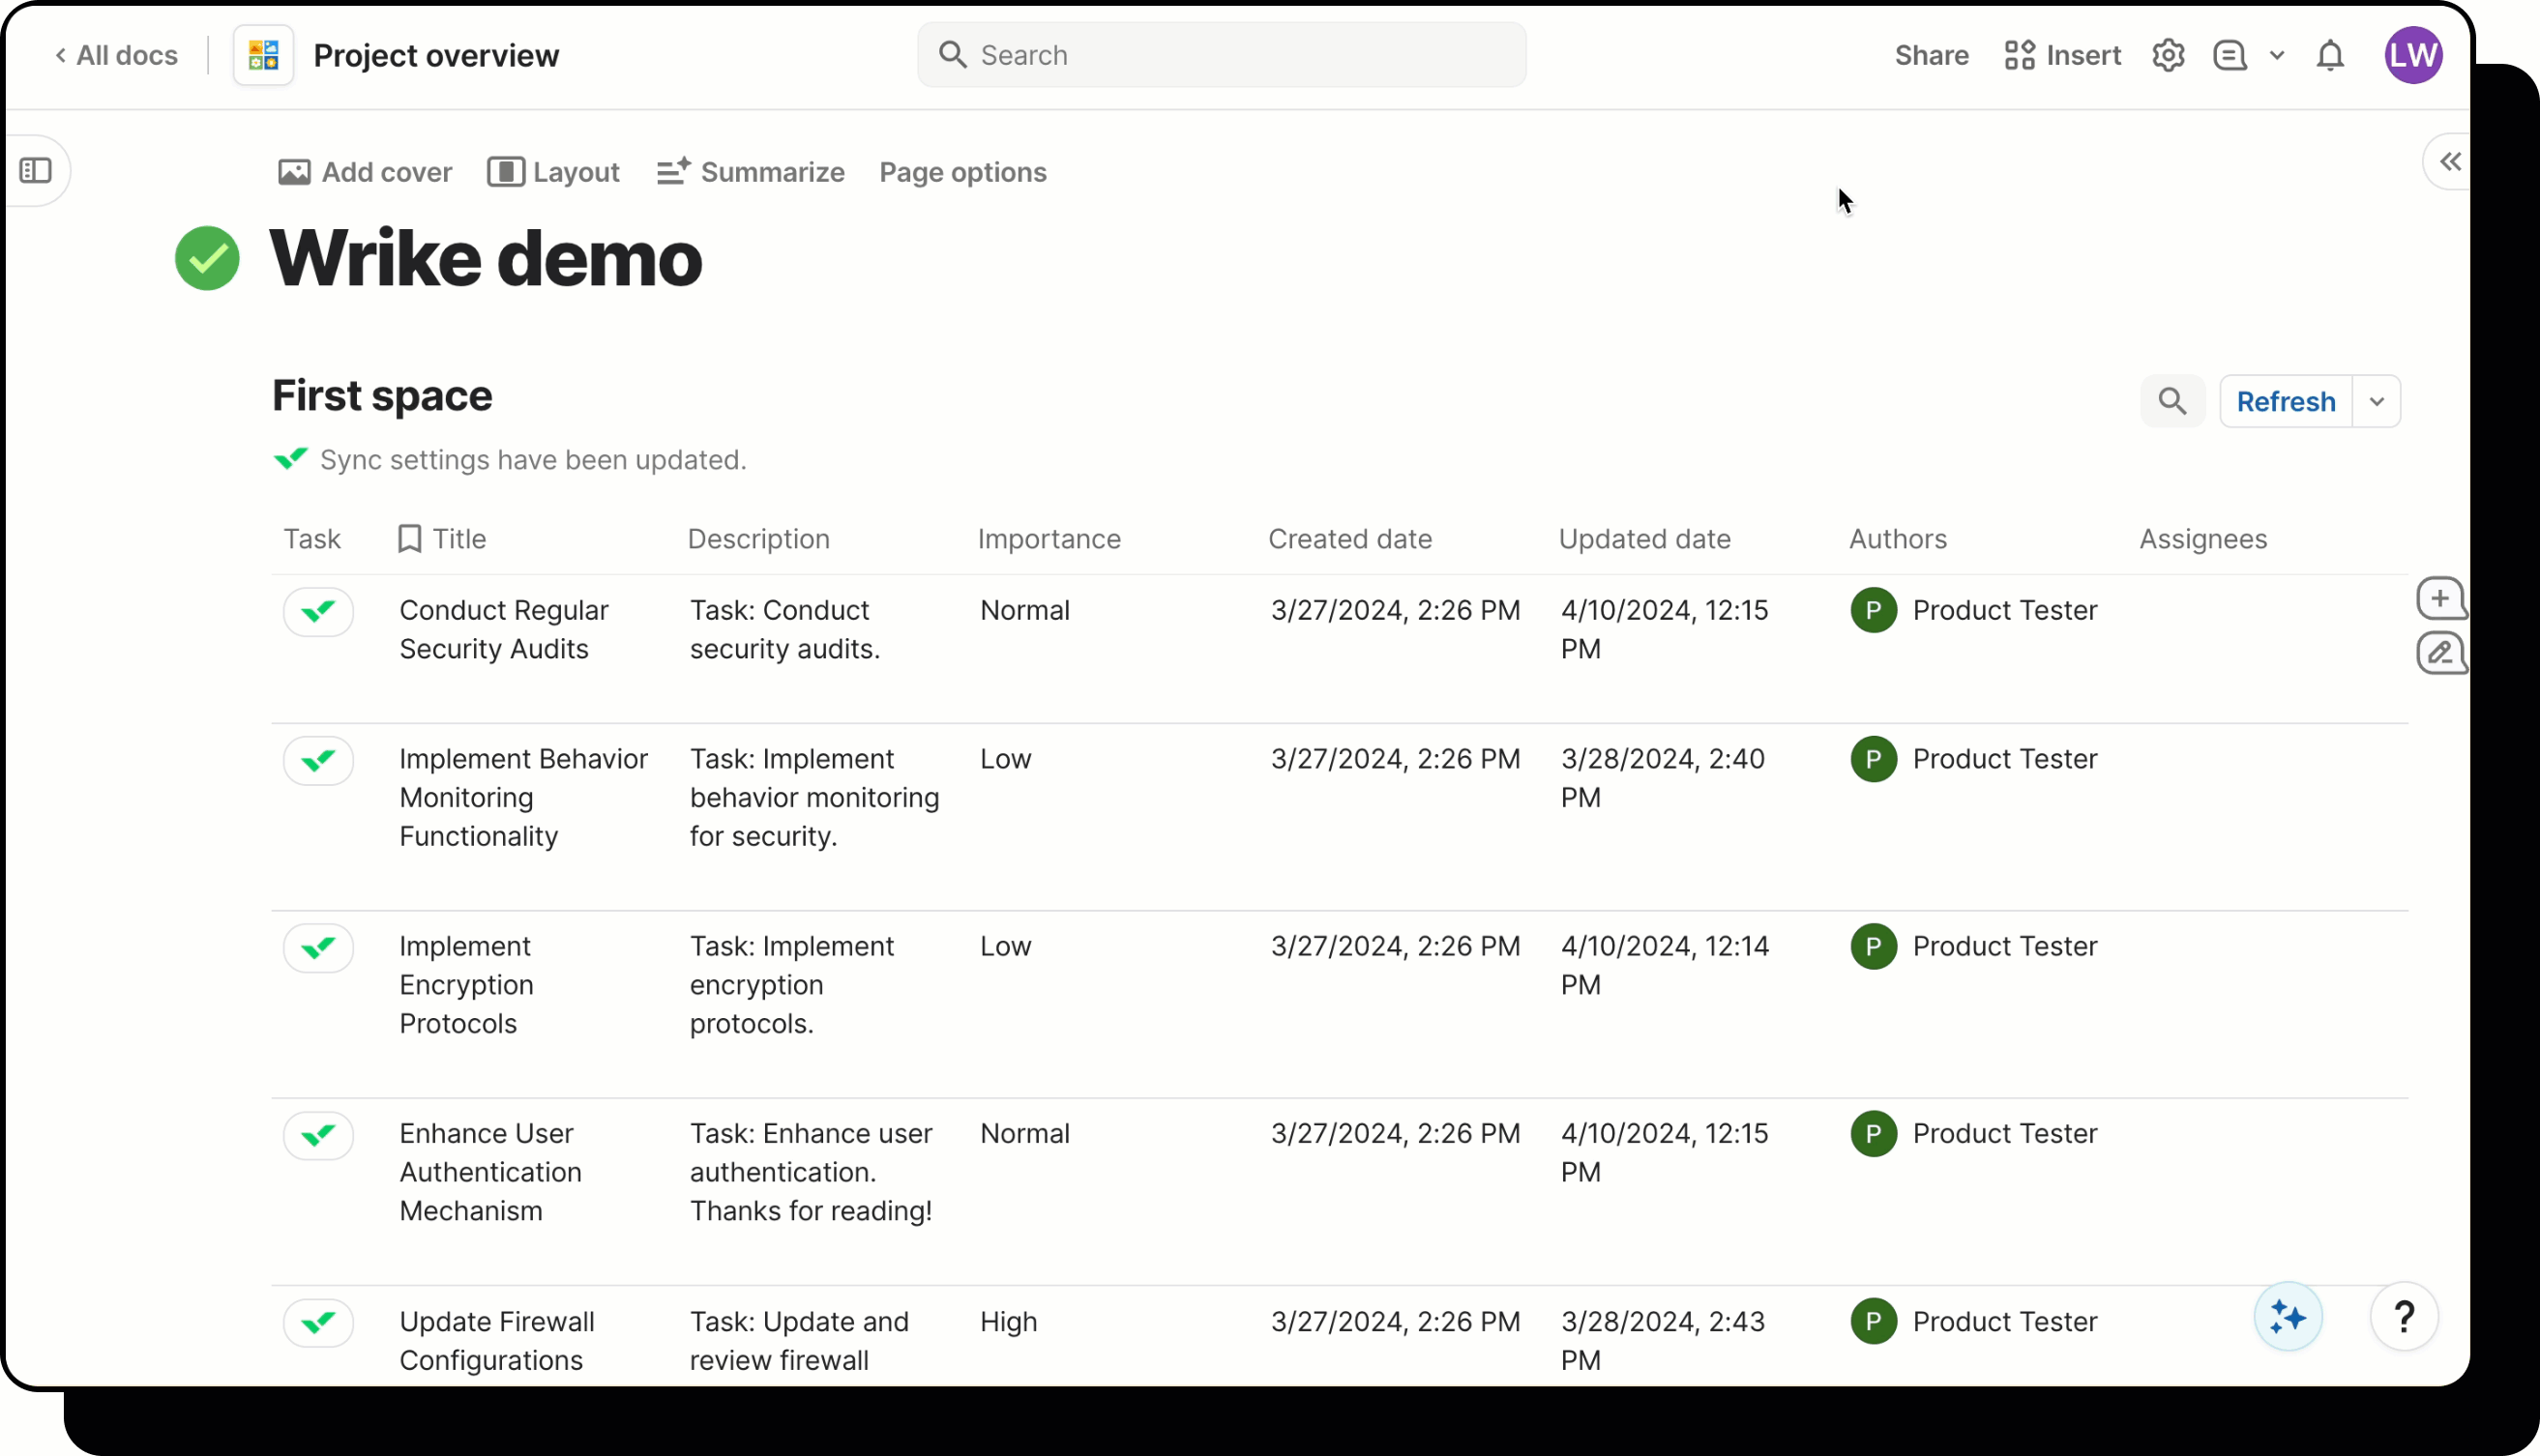Click the Wrike demo page title
Screen dimensions: 2540x1456
pos(487,258)
